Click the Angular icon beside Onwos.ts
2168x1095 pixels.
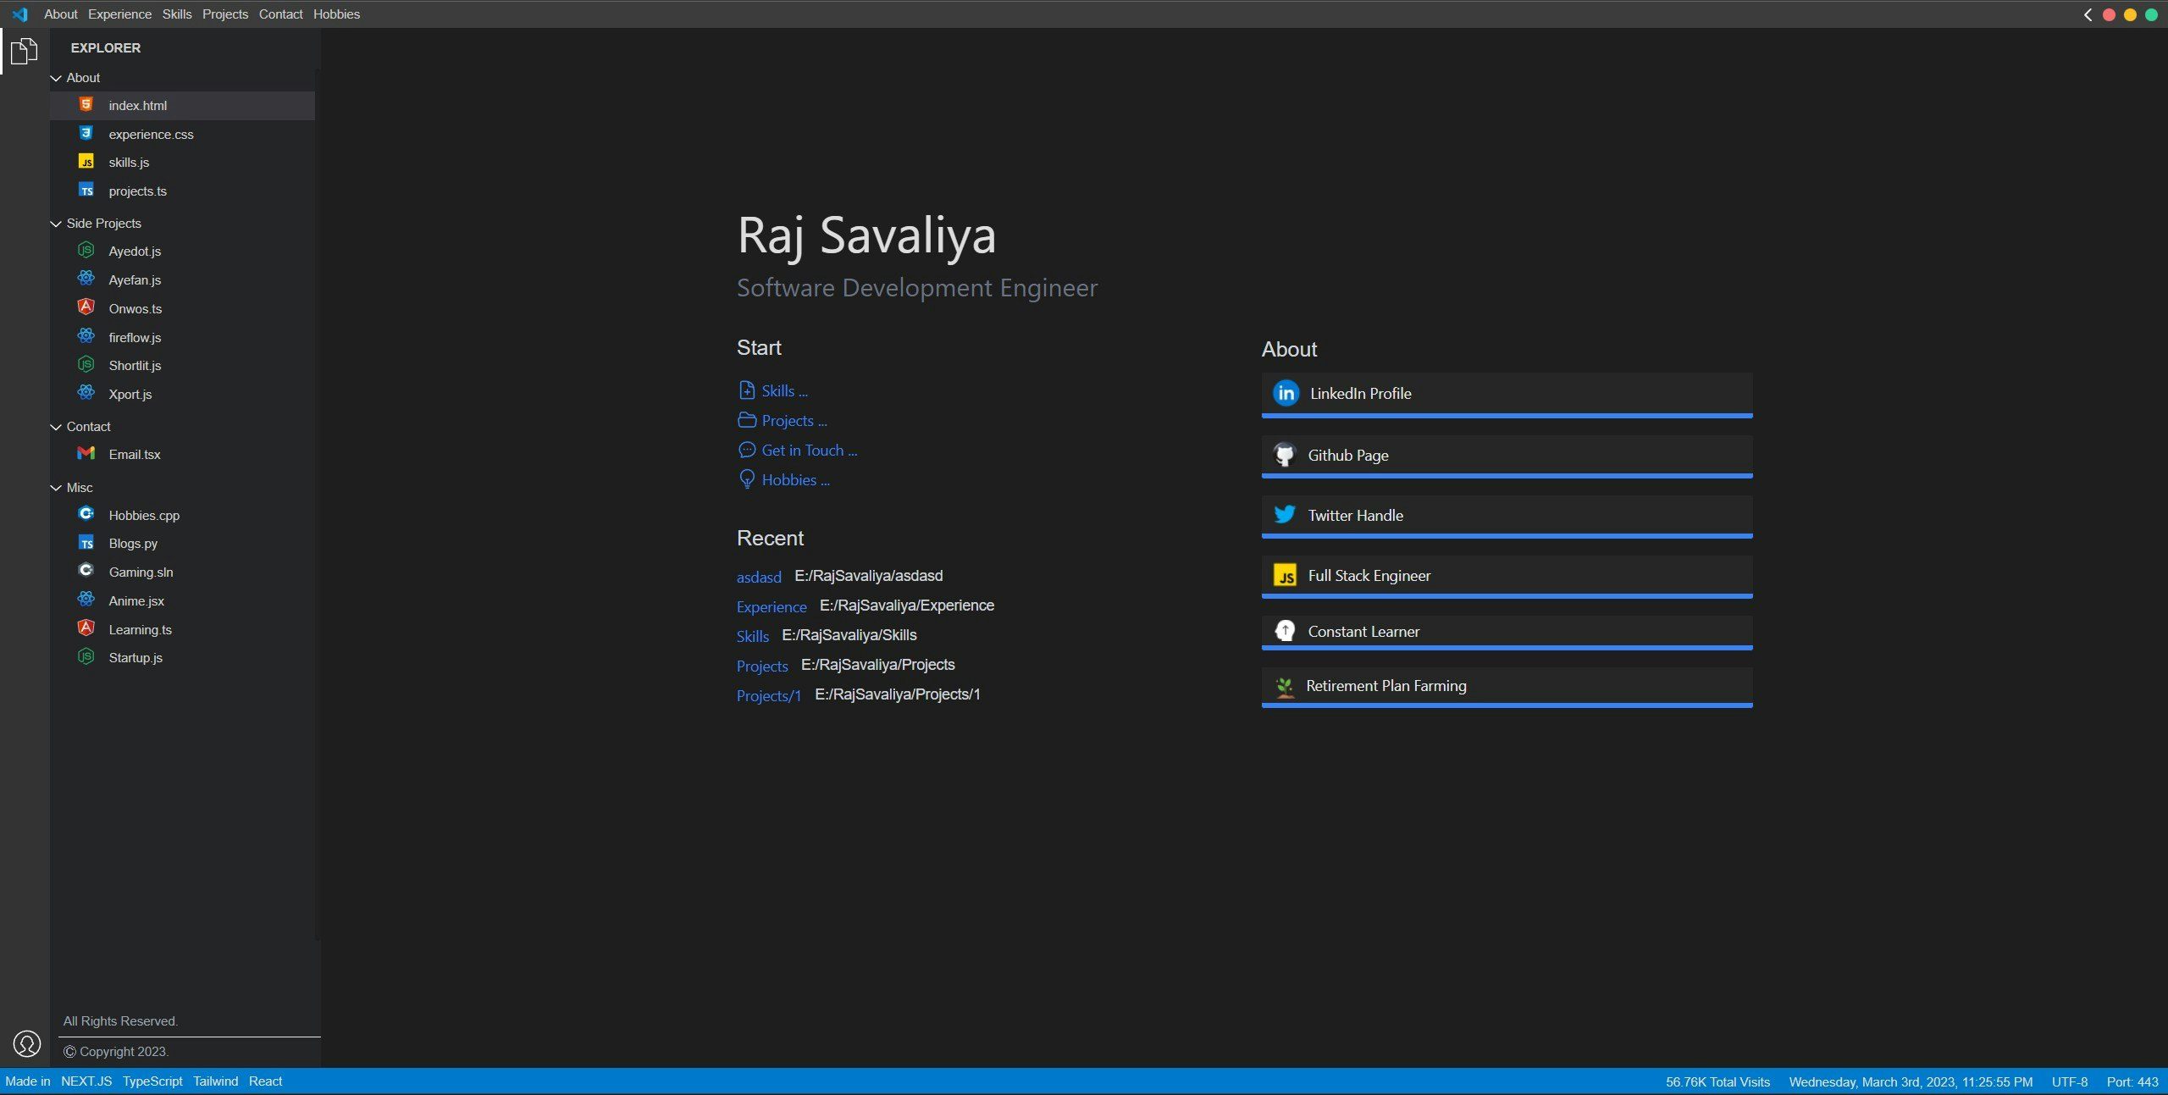click(x=86, y=307)
